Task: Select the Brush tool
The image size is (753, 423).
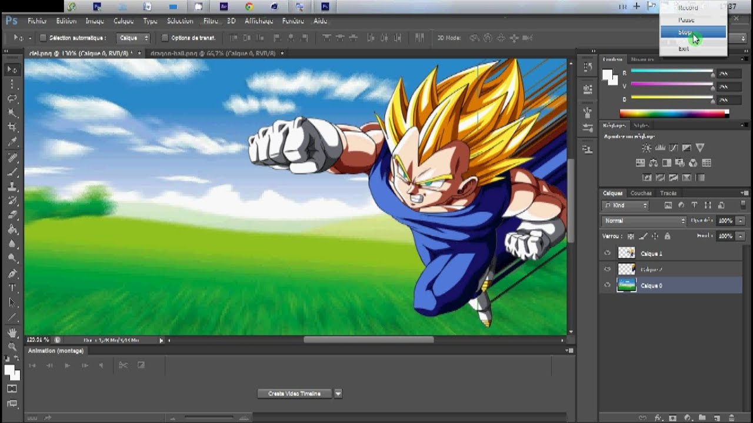Action: pos(12,172)
